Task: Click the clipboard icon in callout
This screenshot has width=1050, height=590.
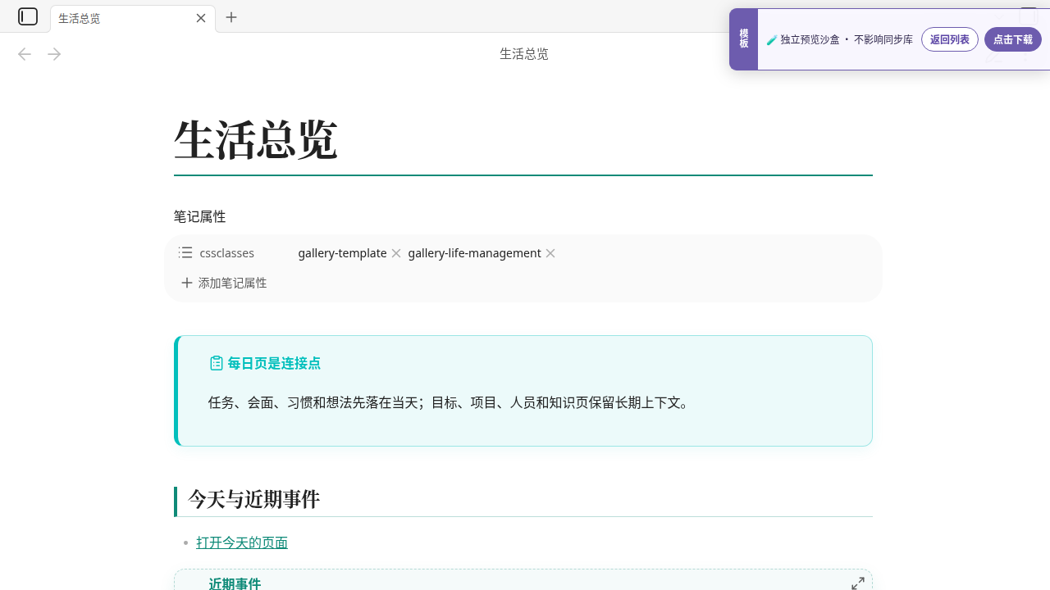Action: point(217,363)
